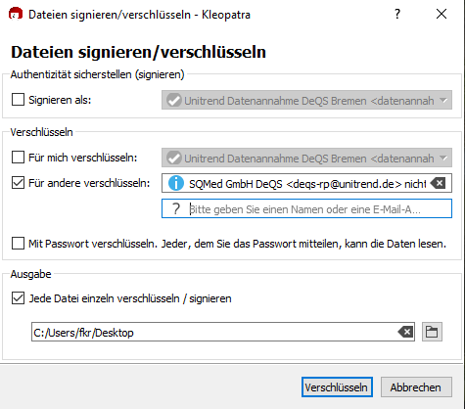This screenshot has height=409, width=465.
Task: Enable the Signieren als checkbox
Action: tap(18, 100)
